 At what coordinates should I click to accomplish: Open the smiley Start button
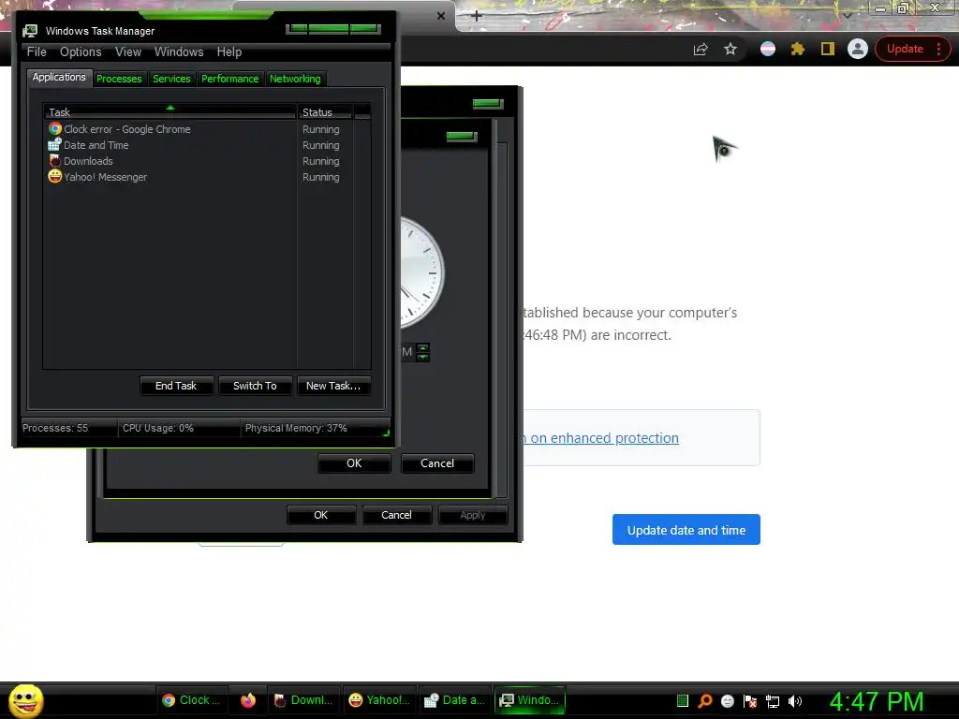(x=25, y=700)
